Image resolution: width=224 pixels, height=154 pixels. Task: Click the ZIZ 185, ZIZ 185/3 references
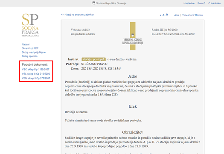[101, 69]
